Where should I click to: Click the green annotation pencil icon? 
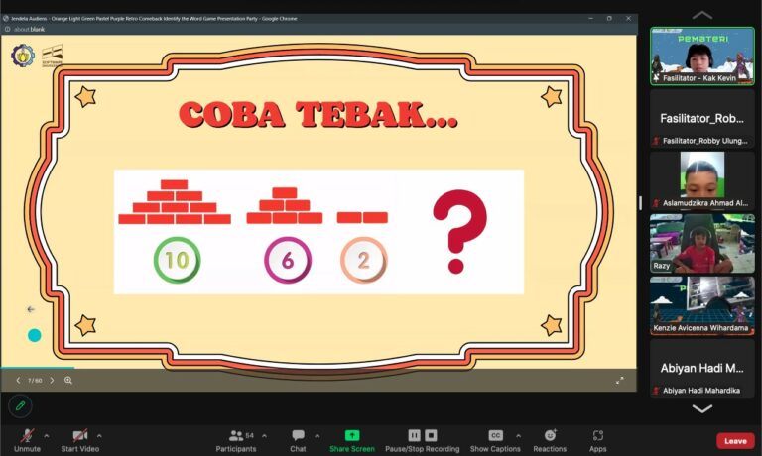click(19, 406)
